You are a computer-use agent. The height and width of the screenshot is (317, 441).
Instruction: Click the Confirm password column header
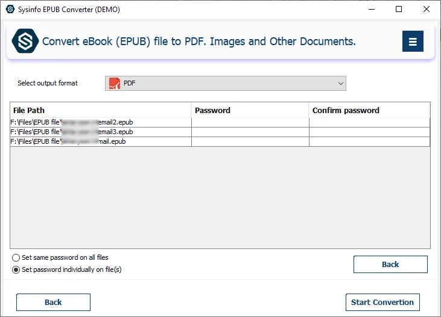click(x=369, y=110)
